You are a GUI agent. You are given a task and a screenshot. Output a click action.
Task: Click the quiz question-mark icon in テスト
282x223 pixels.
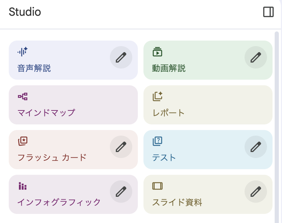[157, 141]
